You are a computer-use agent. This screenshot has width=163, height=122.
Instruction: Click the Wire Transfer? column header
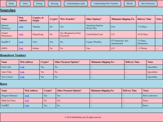coord(72,19)
